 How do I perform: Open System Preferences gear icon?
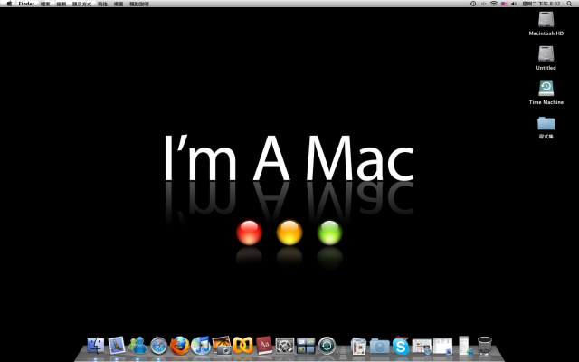click(x=285, y=346)
